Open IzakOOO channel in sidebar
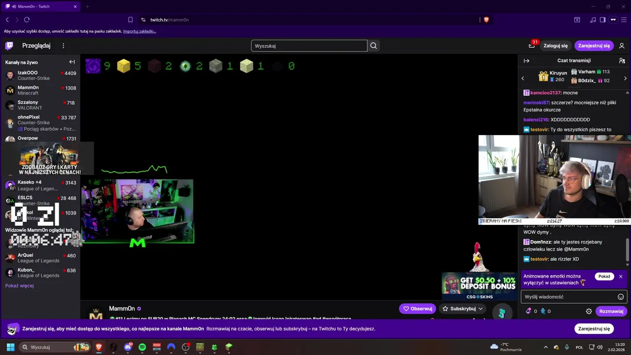Screen dimensions: 631x355 tap(40, 75)
